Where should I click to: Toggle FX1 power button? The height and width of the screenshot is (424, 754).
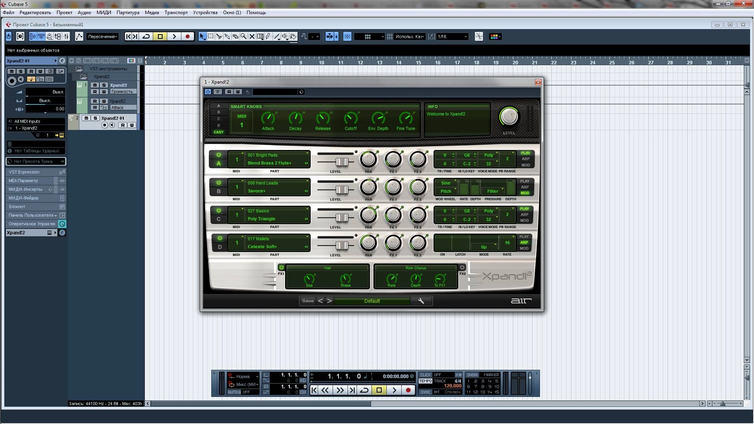[281, 267]
